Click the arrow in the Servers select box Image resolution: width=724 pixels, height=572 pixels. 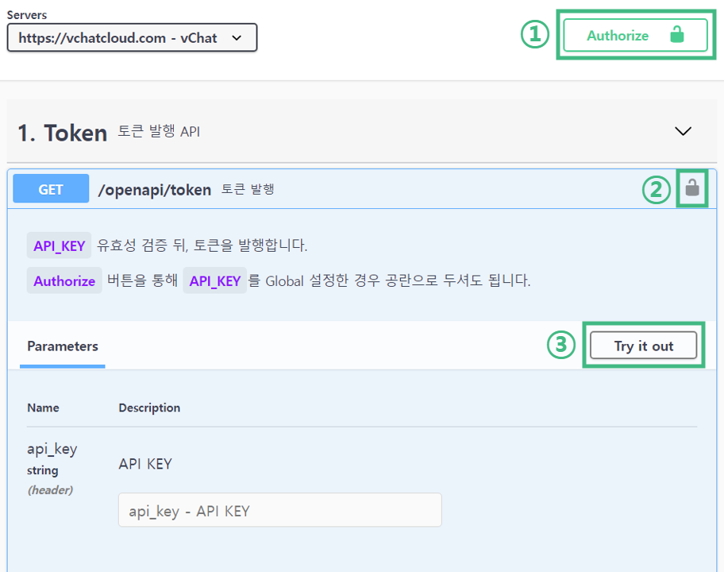(236, 37)
